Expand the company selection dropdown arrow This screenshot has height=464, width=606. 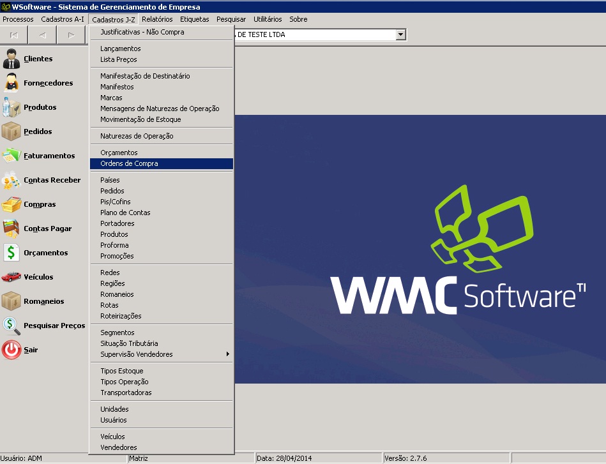(400, 35)
